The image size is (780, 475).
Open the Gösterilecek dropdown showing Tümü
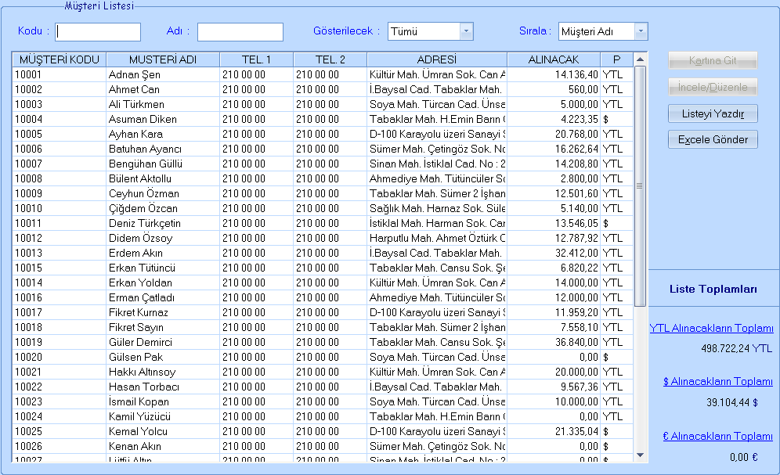point(466,31)
